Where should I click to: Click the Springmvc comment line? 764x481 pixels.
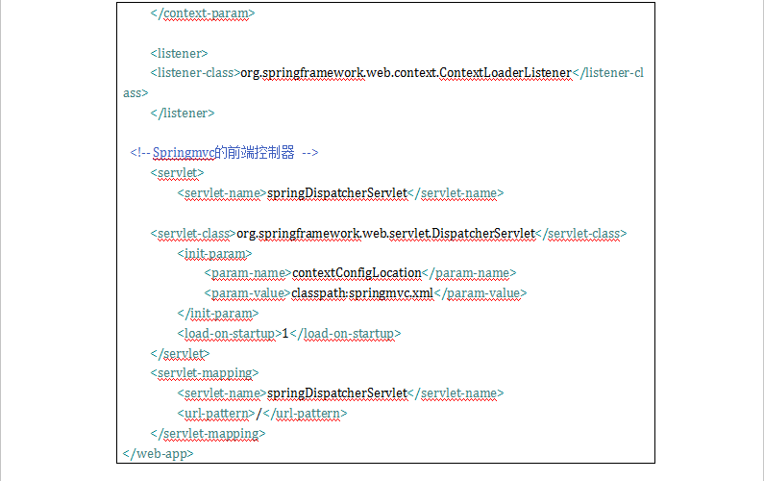(224, 153)
